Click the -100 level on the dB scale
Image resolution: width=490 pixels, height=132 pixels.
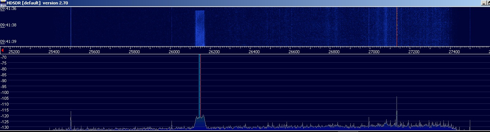pos(5,92)
